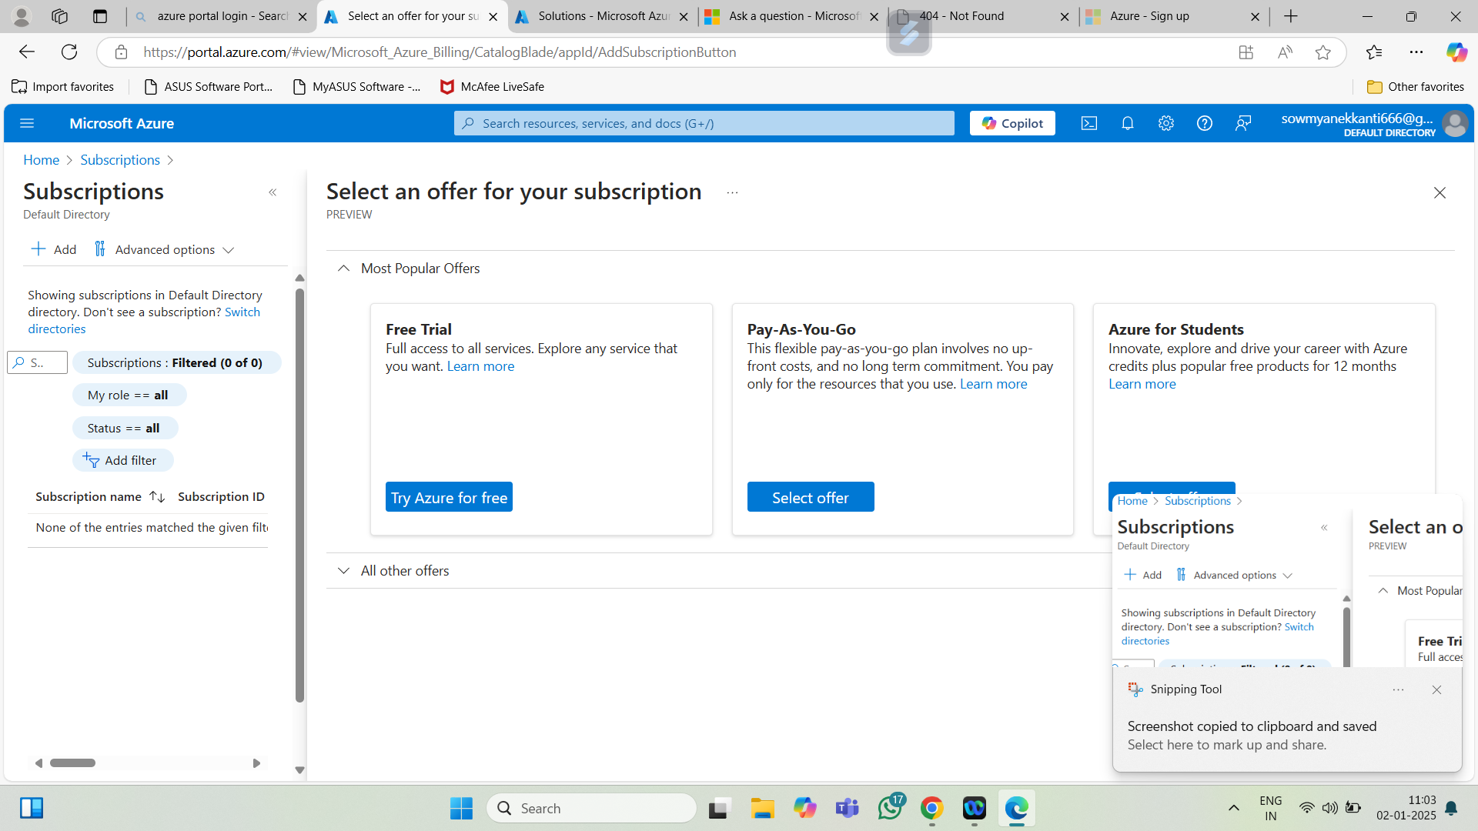Open Learn more link in Pay-As-You-Go card
Screen dimensions: 1478x831
[x=993, y=384]
